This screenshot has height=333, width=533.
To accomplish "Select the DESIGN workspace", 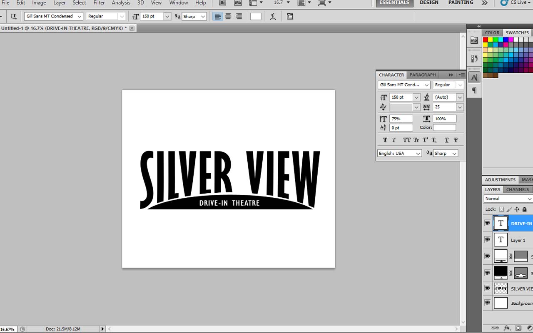I will pos(429,2).
